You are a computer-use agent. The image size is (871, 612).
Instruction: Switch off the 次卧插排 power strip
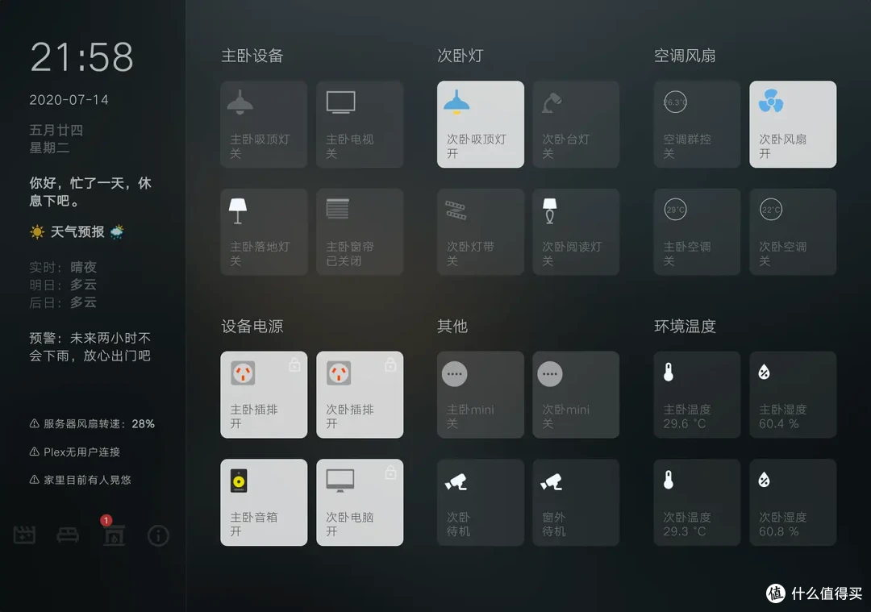360,394
